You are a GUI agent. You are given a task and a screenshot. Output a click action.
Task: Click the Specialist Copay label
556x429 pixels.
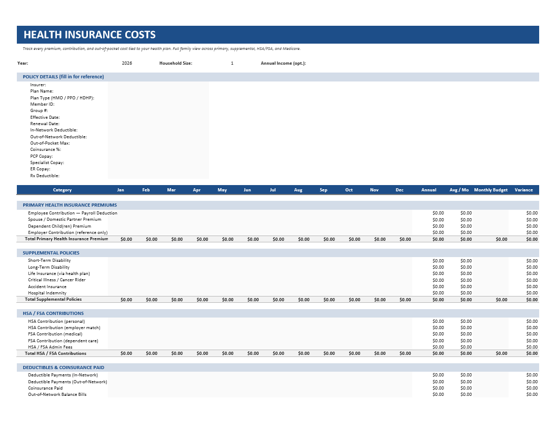[47, 163]
